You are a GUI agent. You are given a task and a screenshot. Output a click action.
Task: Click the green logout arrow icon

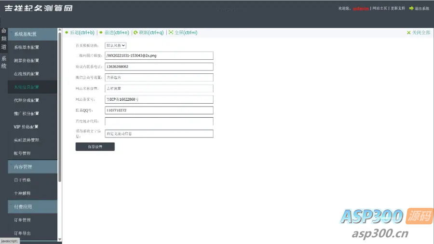pyautogui.click(x=411, y=8)
